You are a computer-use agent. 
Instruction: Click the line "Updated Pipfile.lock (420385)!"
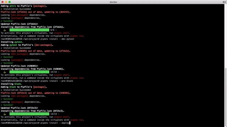click(x=20, y=66)
